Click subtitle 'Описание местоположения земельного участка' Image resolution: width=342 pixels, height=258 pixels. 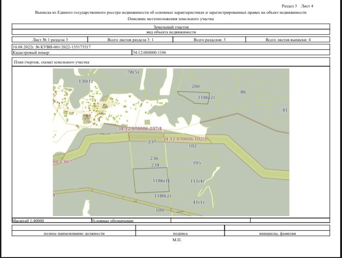coord(171,19)
